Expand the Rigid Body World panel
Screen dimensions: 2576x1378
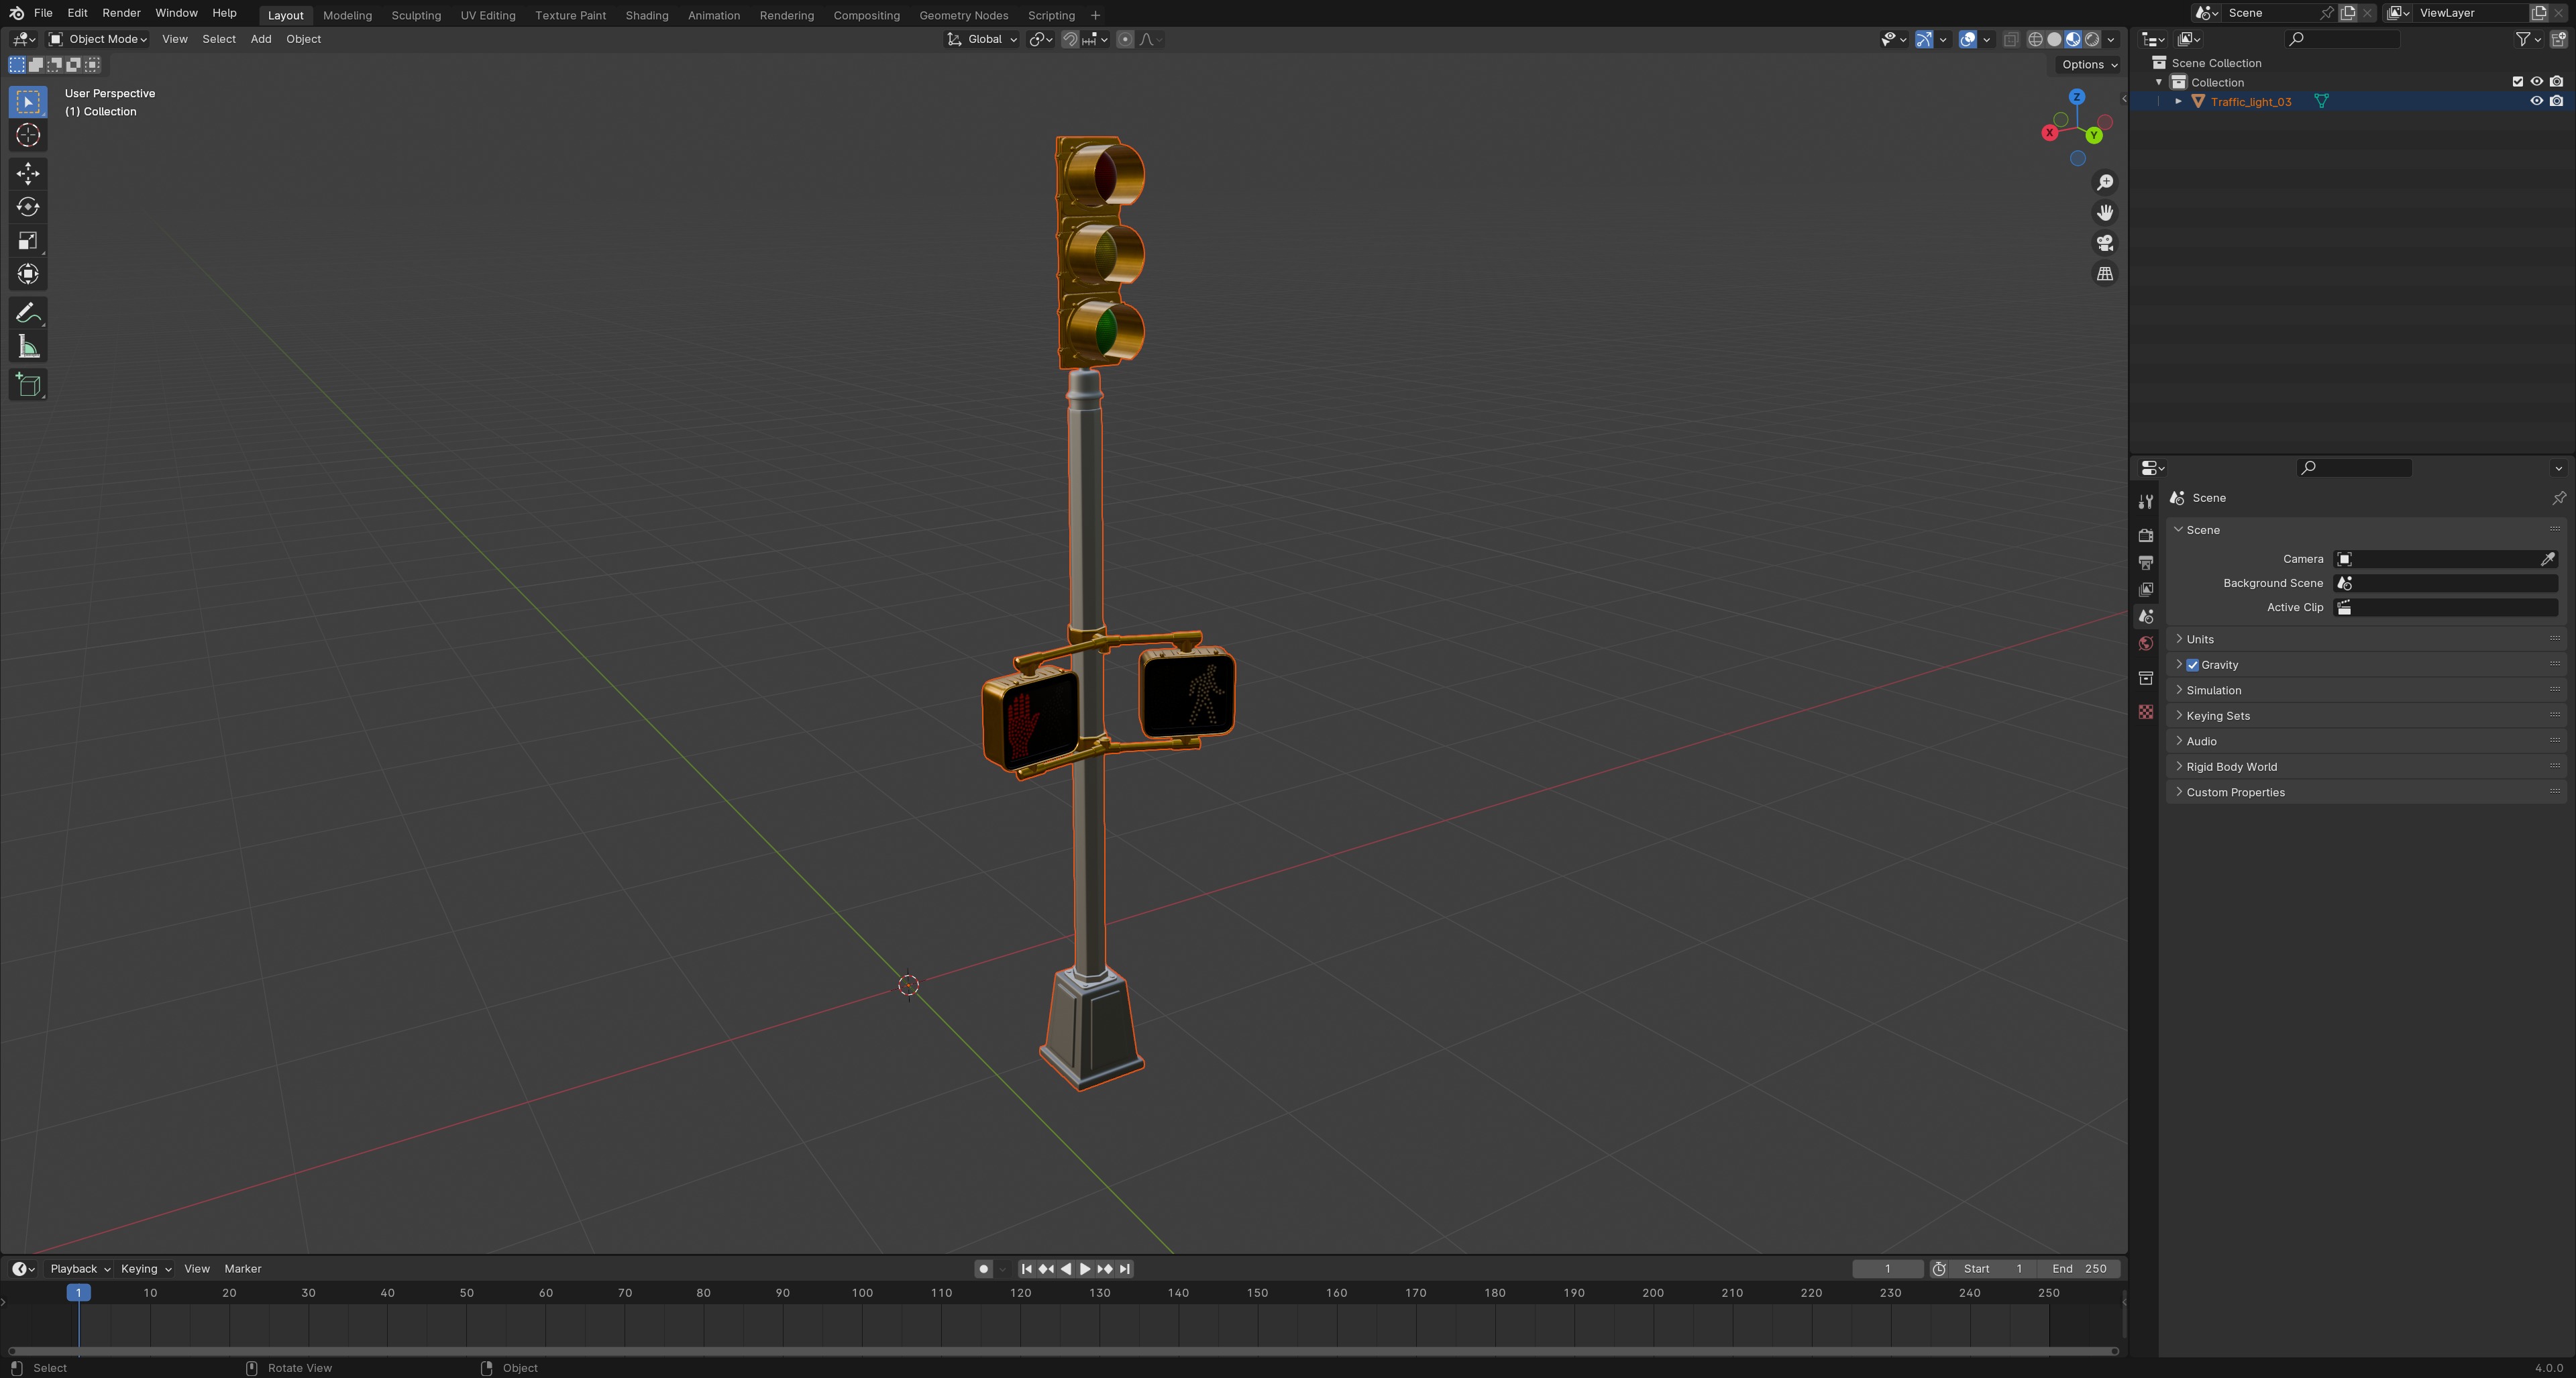tap(2231, 767)
